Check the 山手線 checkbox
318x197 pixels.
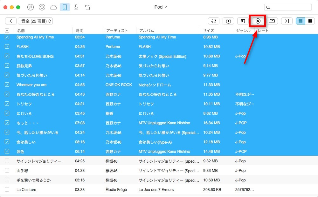click(x=7, y=170)
